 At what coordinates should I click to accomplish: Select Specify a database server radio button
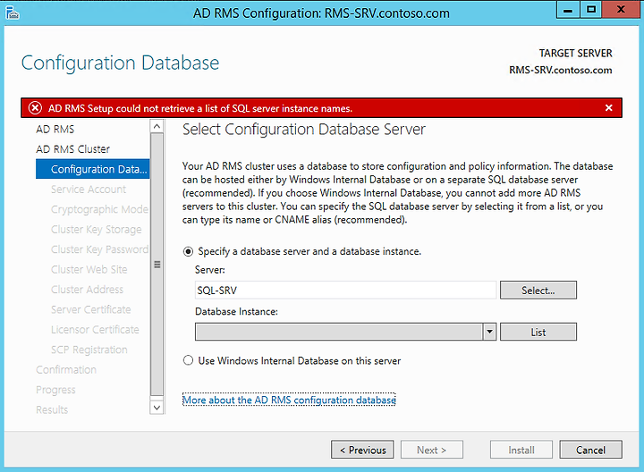pos(188,251)
